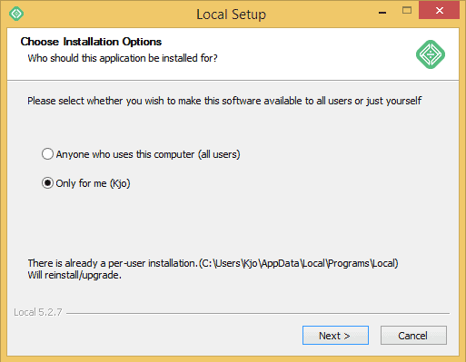
Task: Close the Local Setup window
Action: pos(440,11)
